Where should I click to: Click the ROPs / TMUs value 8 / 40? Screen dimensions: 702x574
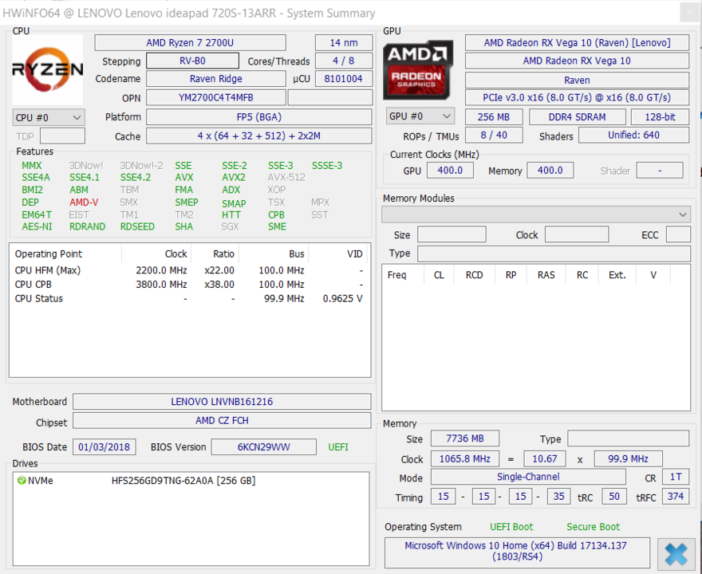coord(494,135)
